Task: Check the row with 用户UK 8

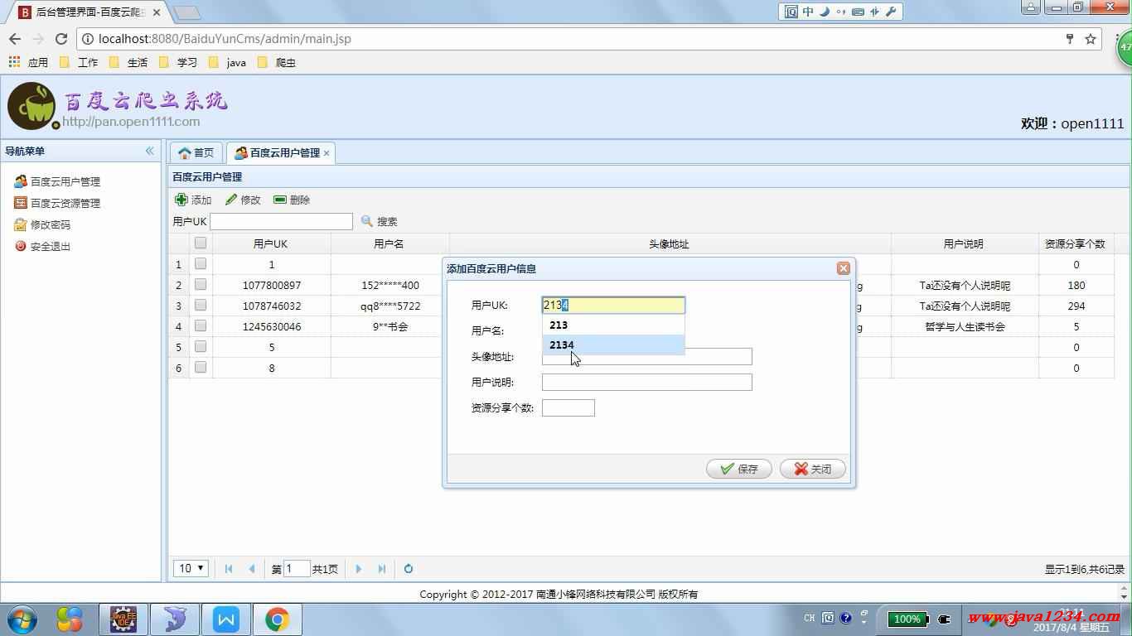Action: (x=201, y=368)
